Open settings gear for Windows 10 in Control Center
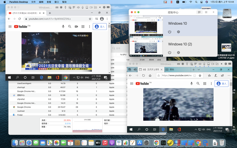The width and height of the screenshot is (237, 148). tap(178, 32)
